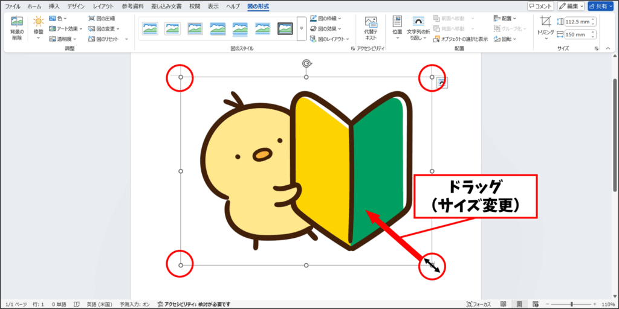This screenshot has height=309, width=619.
Task: Apply the second picture style thumbnail
Action: 172,29
